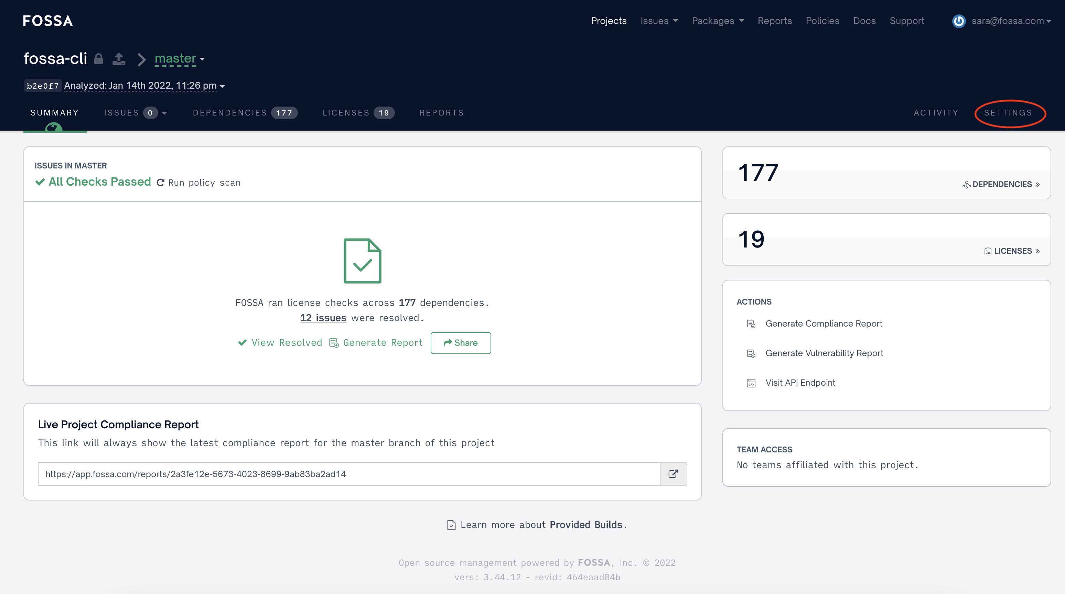Click the upload icon next to fossa-cli
This screenshot has width=1065, height=594.
tap(119, 59)
